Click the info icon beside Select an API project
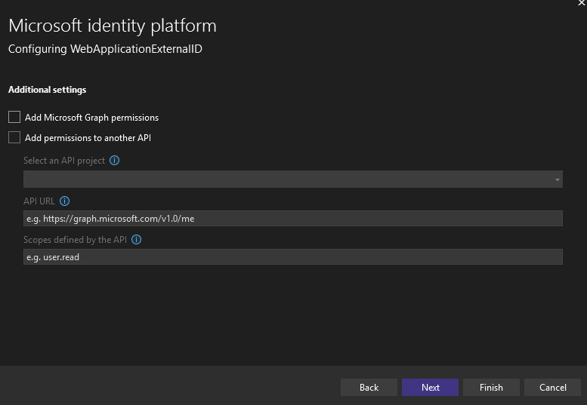 (115, 161)
